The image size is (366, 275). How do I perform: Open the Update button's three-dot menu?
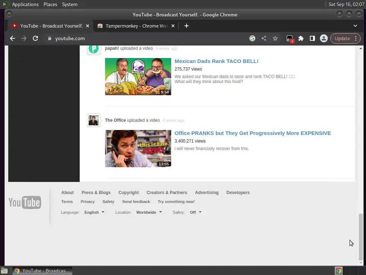(x=356, y=38)
